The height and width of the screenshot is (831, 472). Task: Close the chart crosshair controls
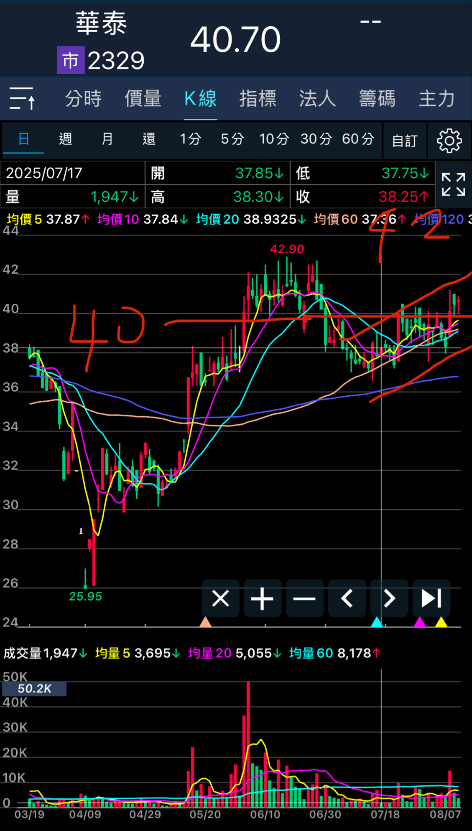[x=220, y=598]
